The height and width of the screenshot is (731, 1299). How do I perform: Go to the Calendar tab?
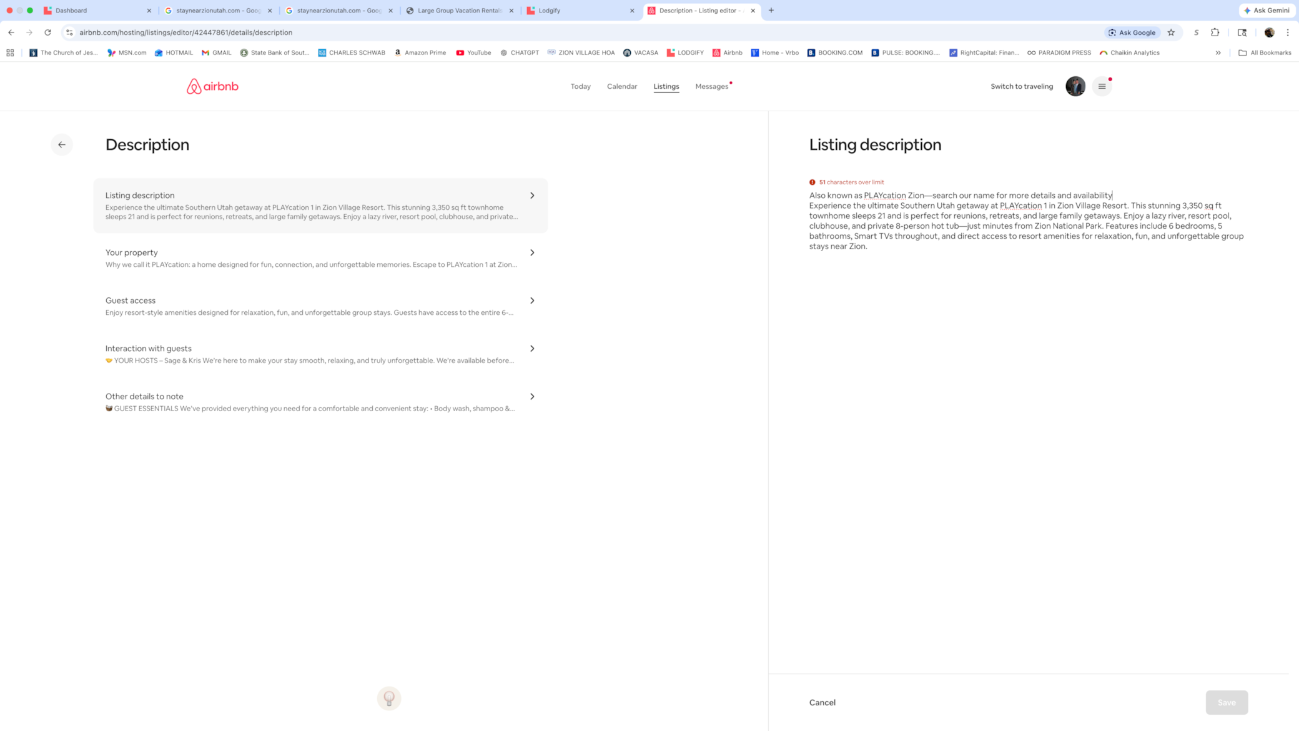pos(622,86)
